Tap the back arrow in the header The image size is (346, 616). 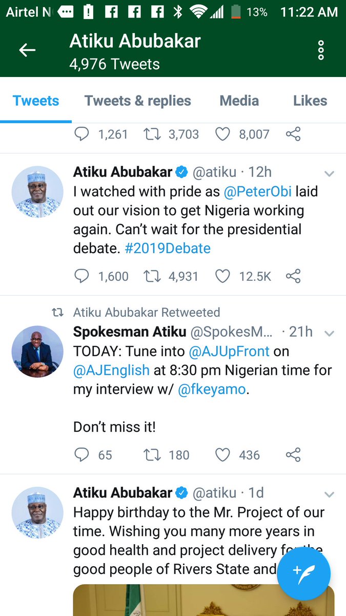tap(27, 50)
